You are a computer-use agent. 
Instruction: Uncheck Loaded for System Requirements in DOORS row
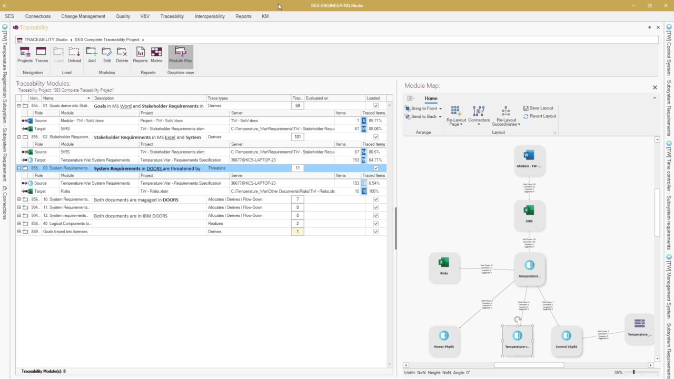click(x=375, y=168)
